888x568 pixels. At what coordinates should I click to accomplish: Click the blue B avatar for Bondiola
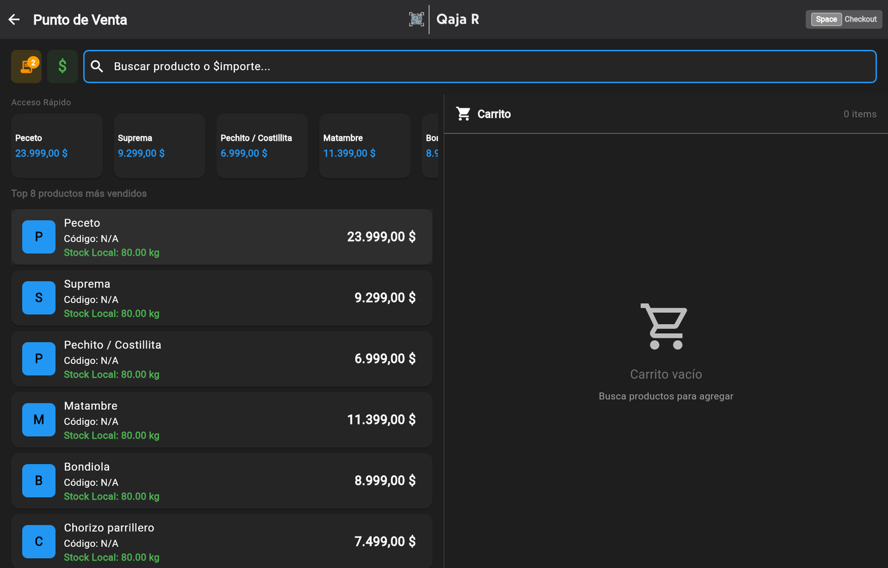pyautogui.click(x=39, y=481)
